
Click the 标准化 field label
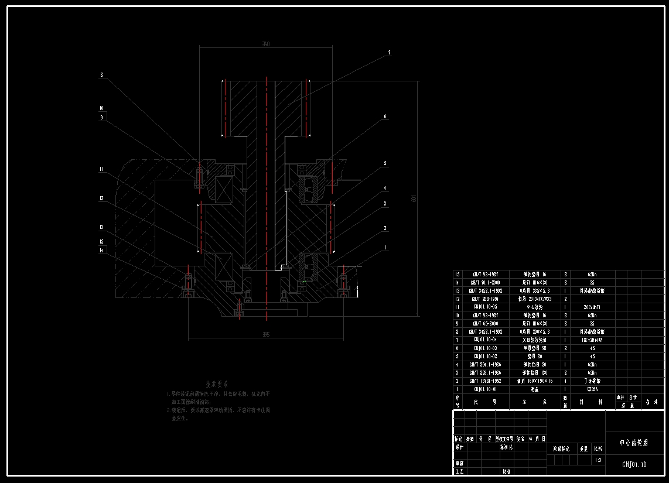tap(507, 447)
